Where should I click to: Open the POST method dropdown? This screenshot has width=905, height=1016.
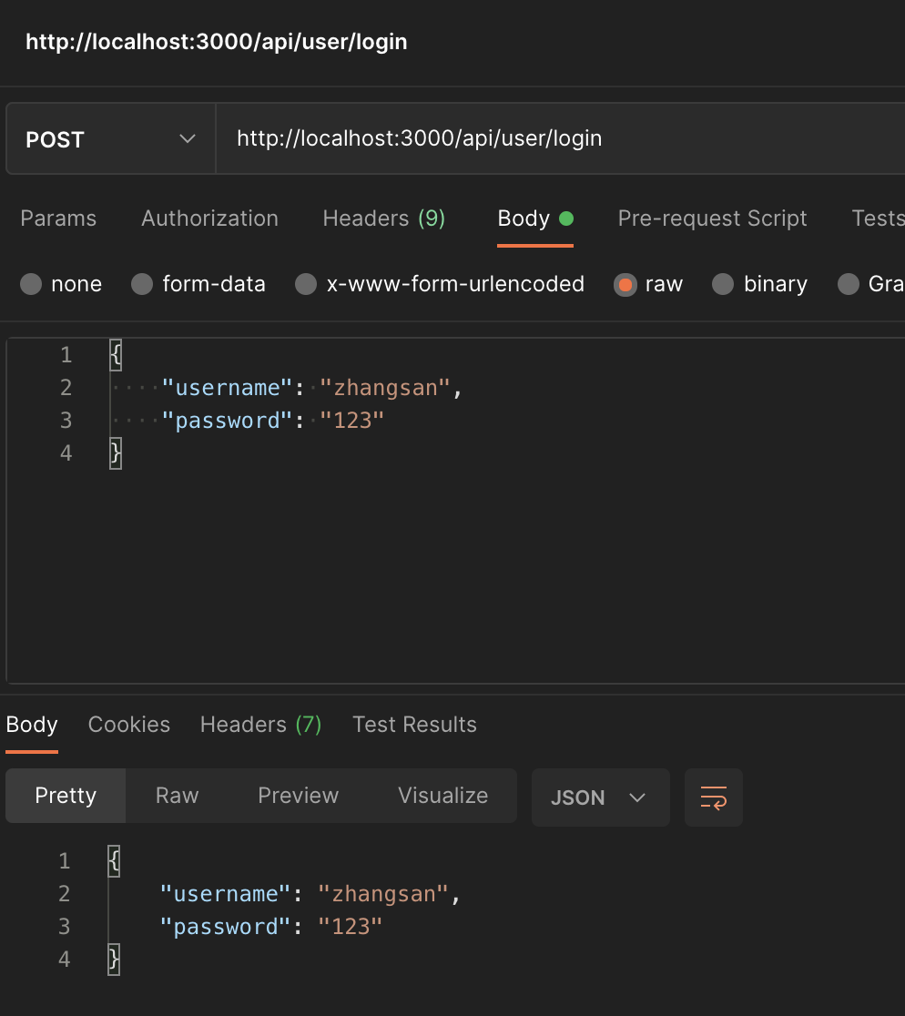click(x=110, y=139)
